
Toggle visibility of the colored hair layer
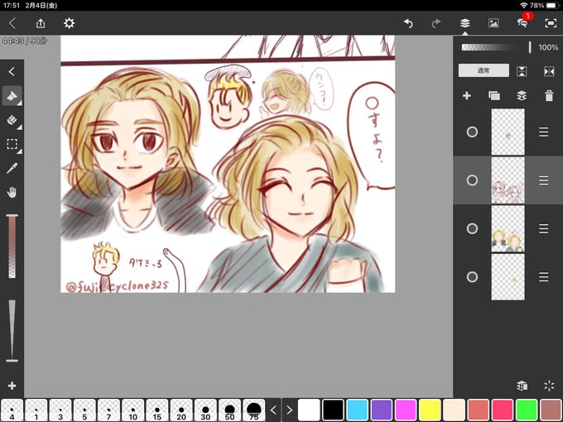472,228
